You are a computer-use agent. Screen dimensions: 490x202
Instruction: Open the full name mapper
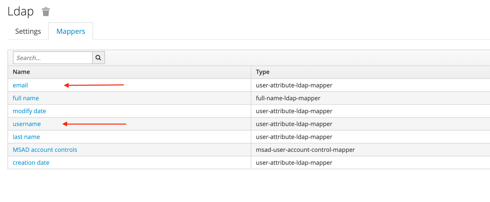point(26,98)
